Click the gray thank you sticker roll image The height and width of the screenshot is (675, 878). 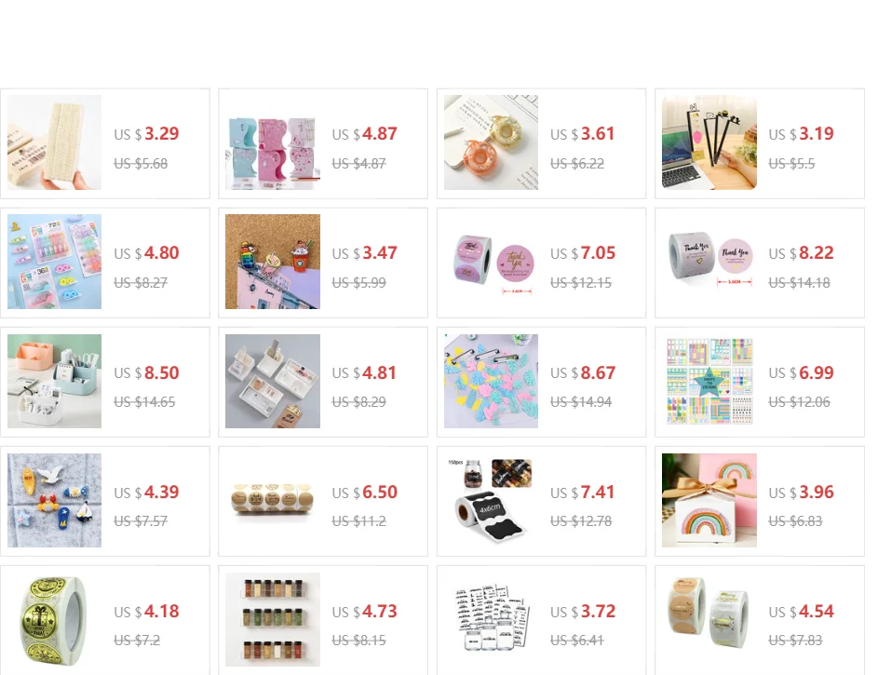tap(709, 262)
